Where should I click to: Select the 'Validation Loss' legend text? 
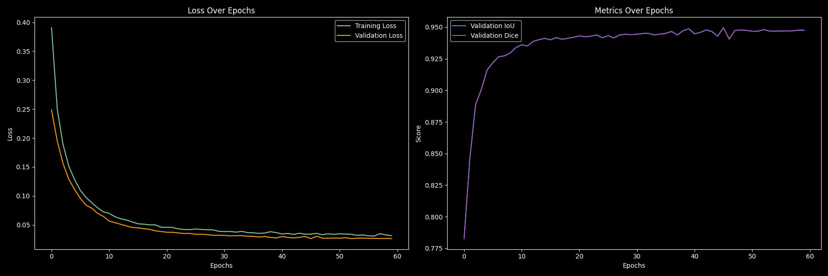coord(379,35)
